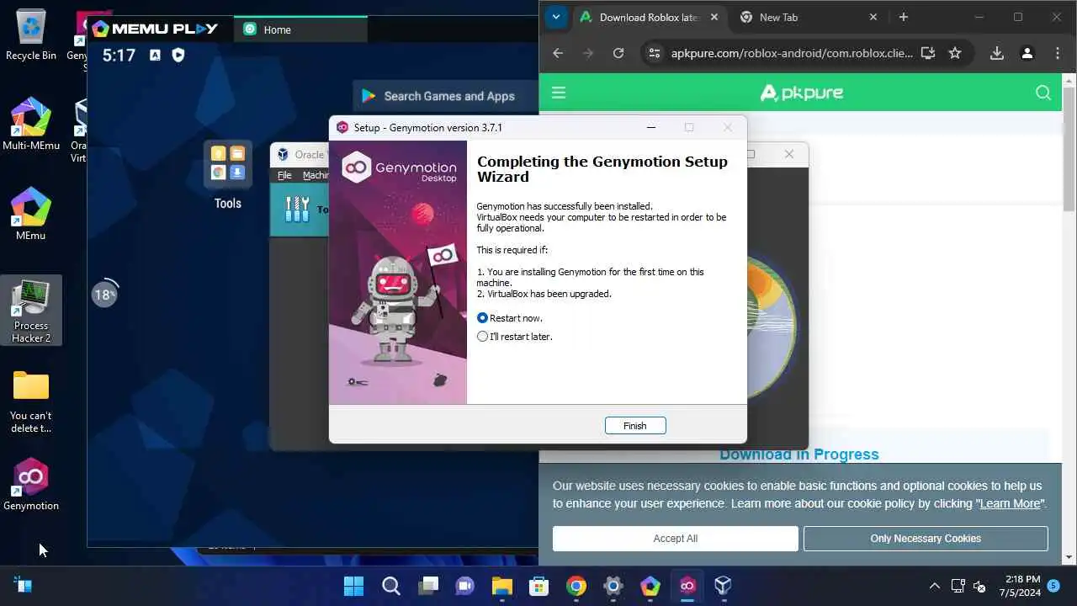Open the Tools folder in MEmu
The image size is (1077, 606).
(228, 175)
